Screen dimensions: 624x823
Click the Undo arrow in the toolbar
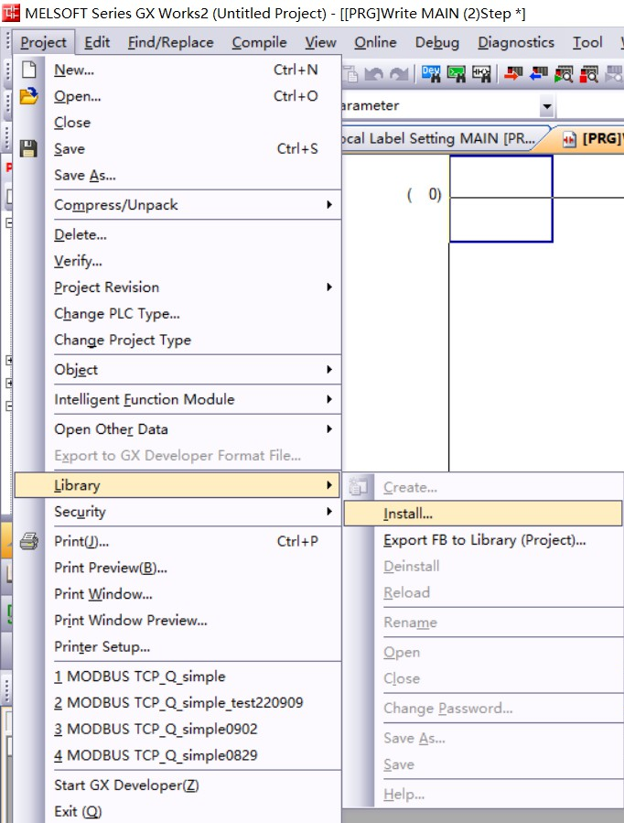(x=374, y=74)
